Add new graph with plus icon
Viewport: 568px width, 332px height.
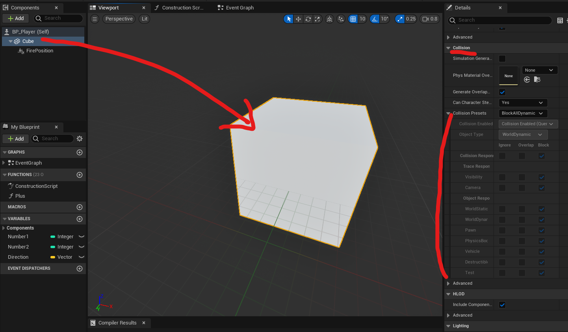click(80, 152)
